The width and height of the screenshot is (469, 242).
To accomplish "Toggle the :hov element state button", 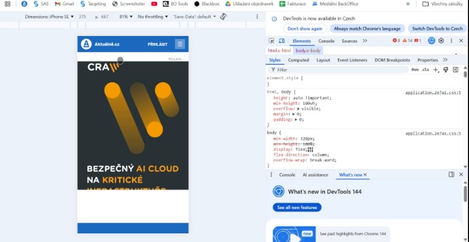I will pos(415,70).
